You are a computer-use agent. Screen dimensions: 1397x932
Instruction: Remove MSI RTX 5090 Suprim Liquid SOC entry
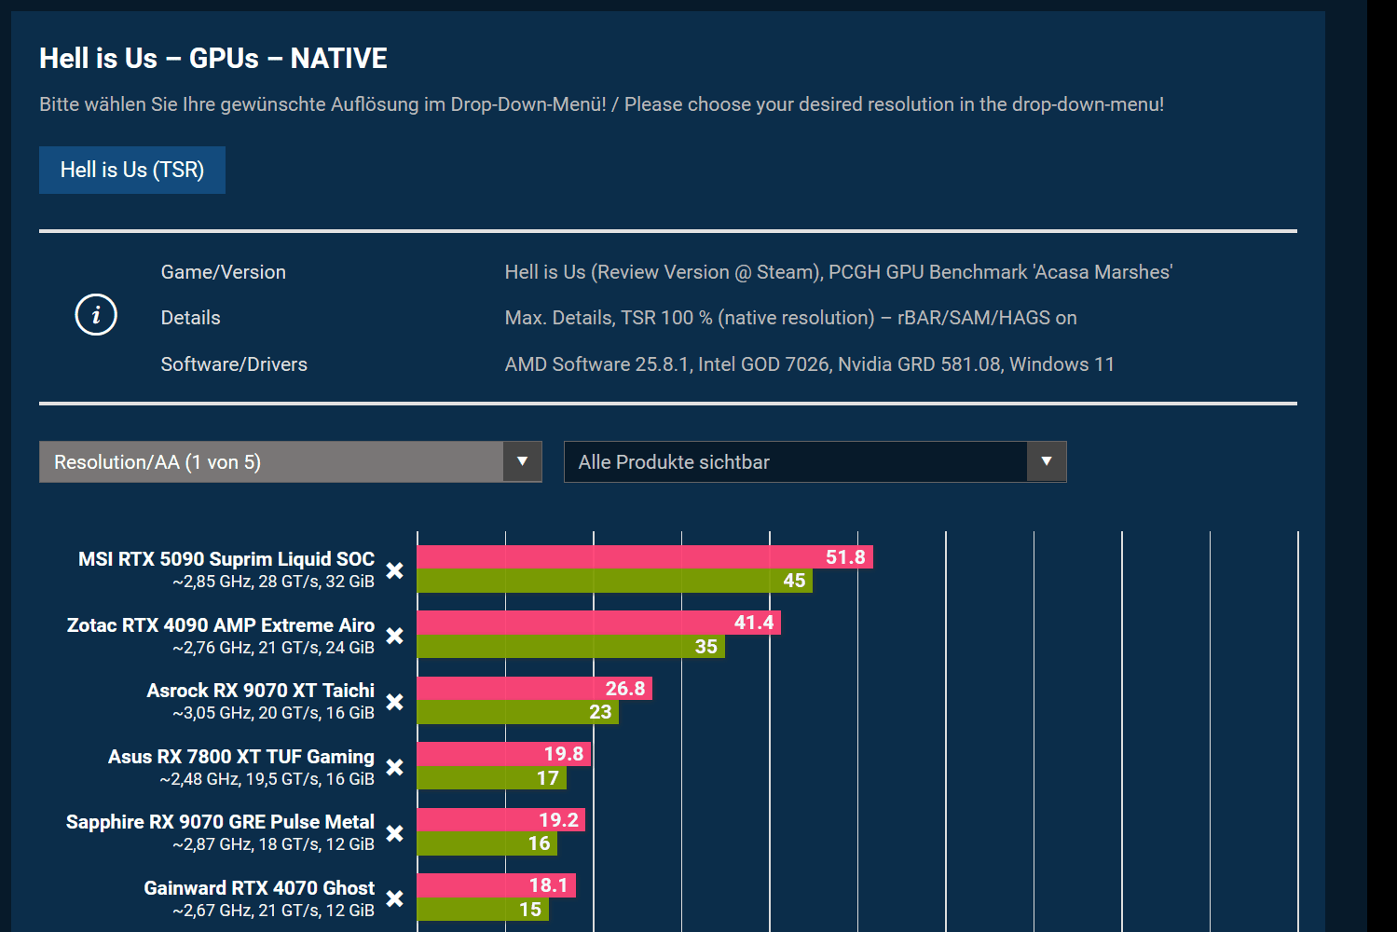[x=395, y=570]
